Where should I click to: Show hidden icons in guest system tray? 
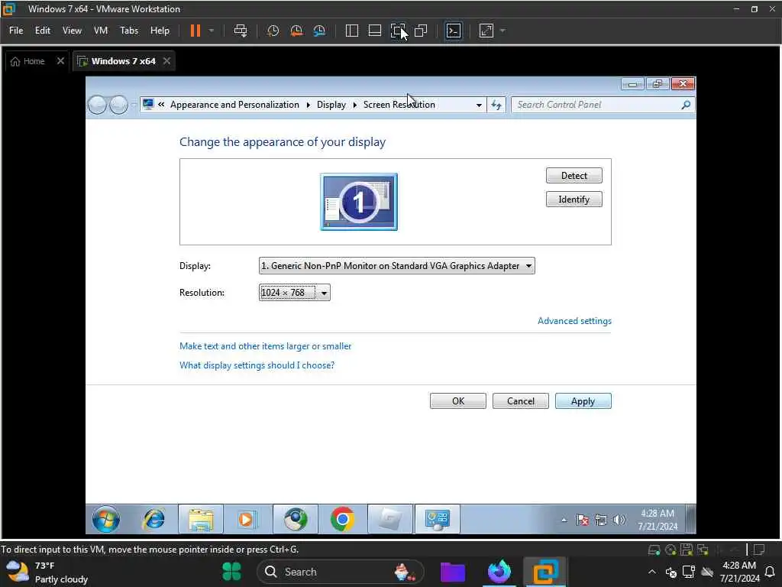(x=564, y=520)
